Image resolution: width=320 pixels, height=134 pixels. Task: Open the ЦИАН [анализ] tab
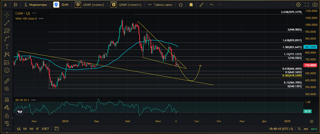(89, 4)
